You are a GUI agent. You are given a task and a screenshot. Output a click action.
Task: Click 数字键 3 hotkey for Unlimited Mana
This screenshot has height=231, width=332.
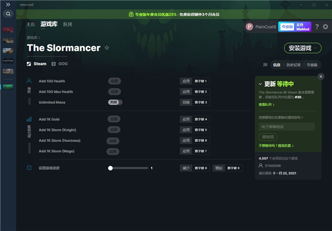201,103
